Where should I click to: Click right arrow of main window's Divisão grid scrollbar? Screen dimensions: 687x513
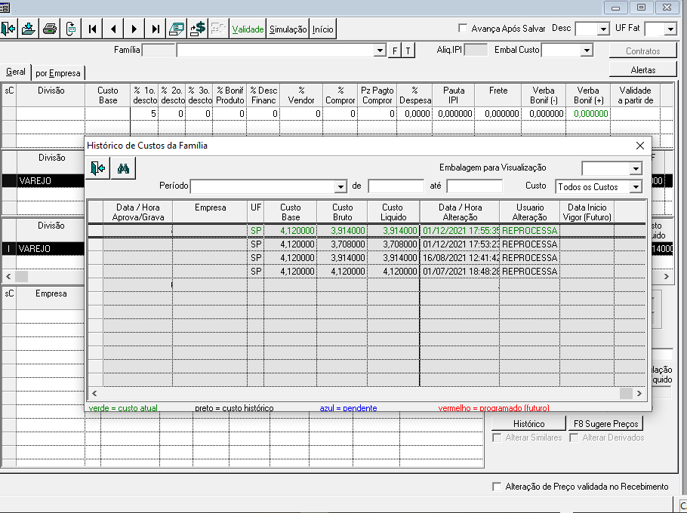click(x=667, y=277)
